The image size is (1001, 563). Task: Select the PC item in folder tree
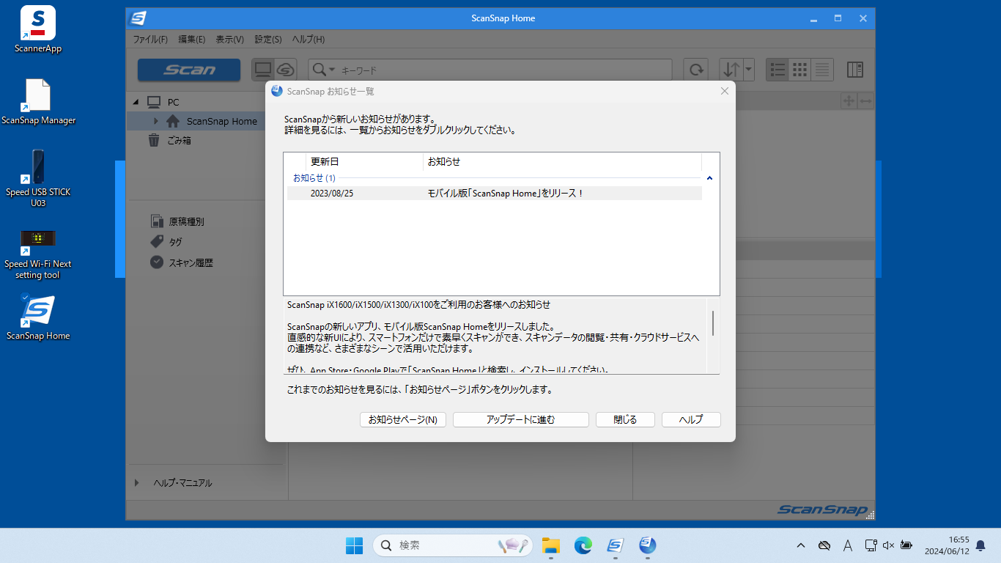coord(173,102)
